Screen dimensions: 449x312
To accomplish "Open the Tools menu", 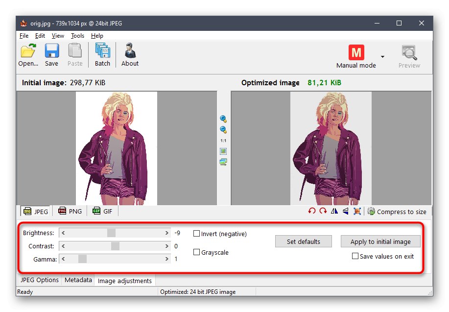I will 77,36.
